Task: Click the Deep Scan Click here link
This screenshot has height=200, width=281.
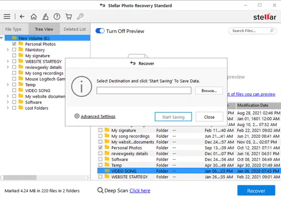Action: pyautogui.click(x=140, y=190)
